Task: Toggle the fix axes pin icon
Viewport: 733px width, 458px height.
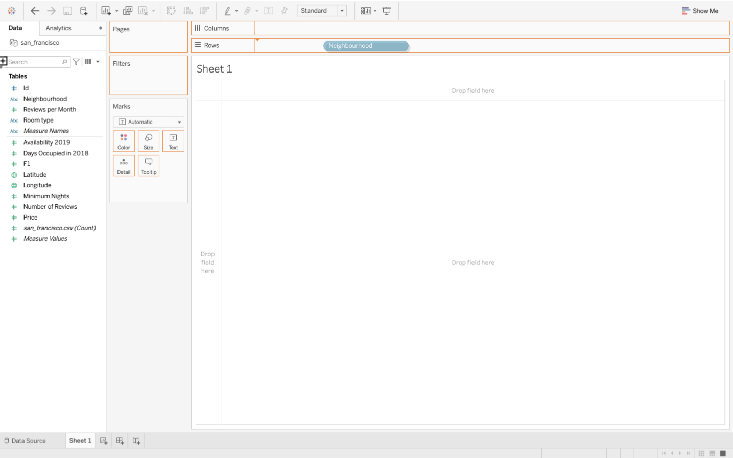Action: click(285, 11)
